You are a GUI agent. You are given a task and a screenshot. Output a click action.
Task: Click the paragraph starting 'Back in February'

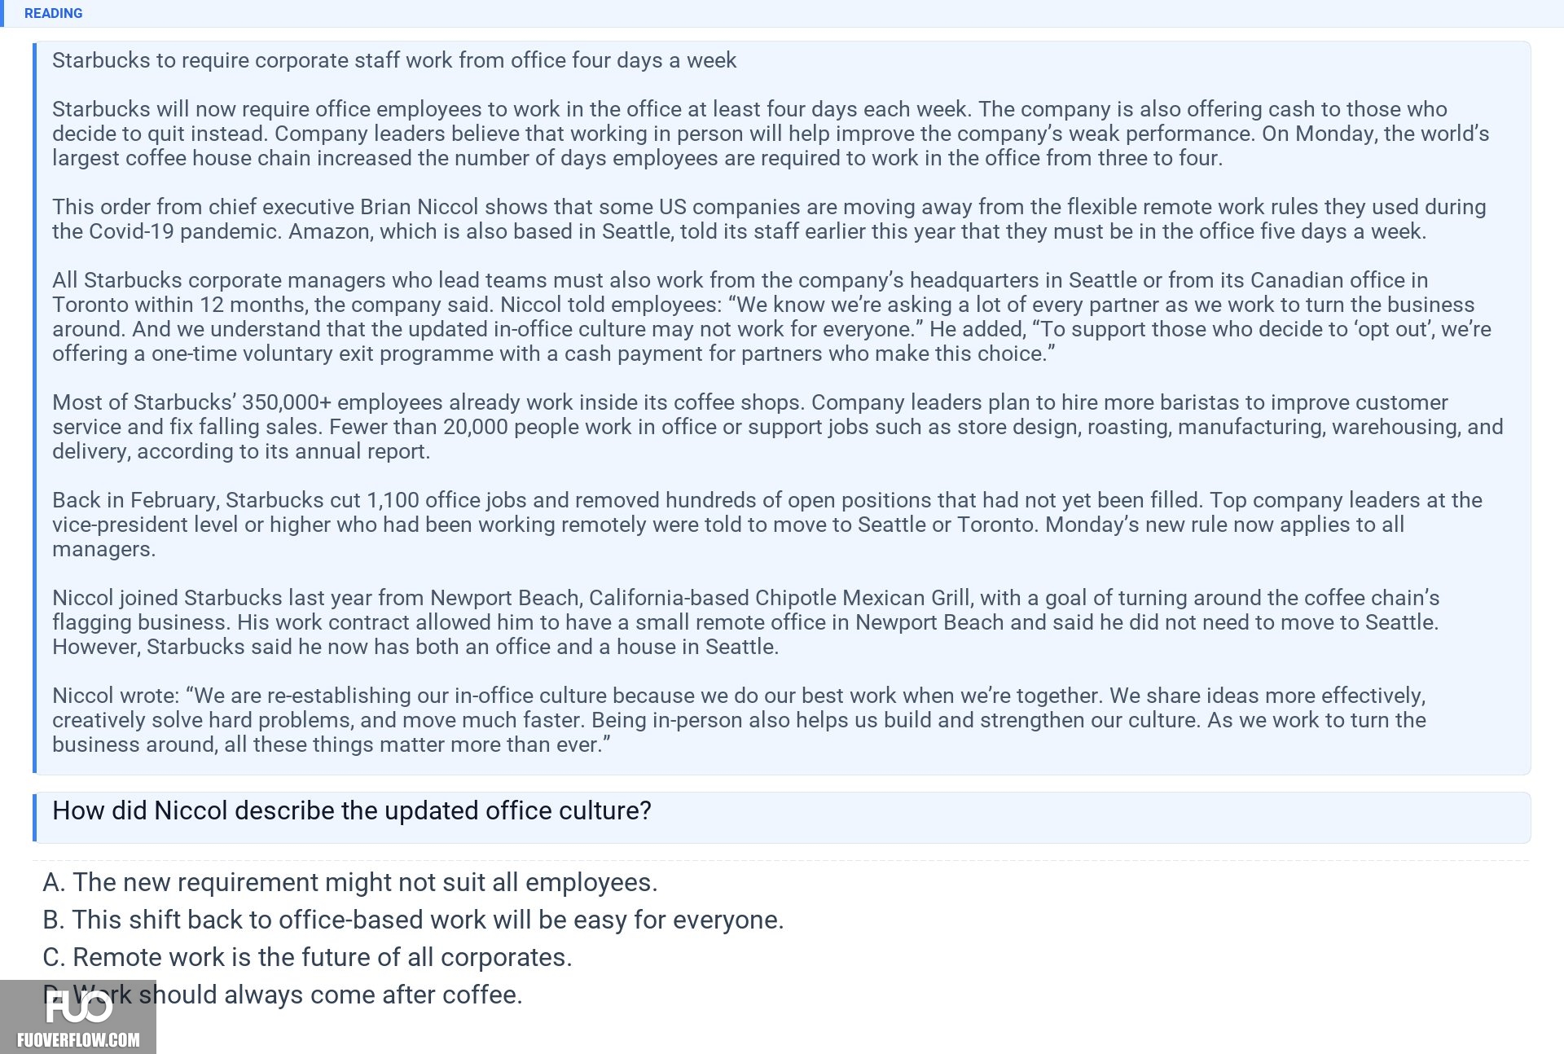point(767,525)
